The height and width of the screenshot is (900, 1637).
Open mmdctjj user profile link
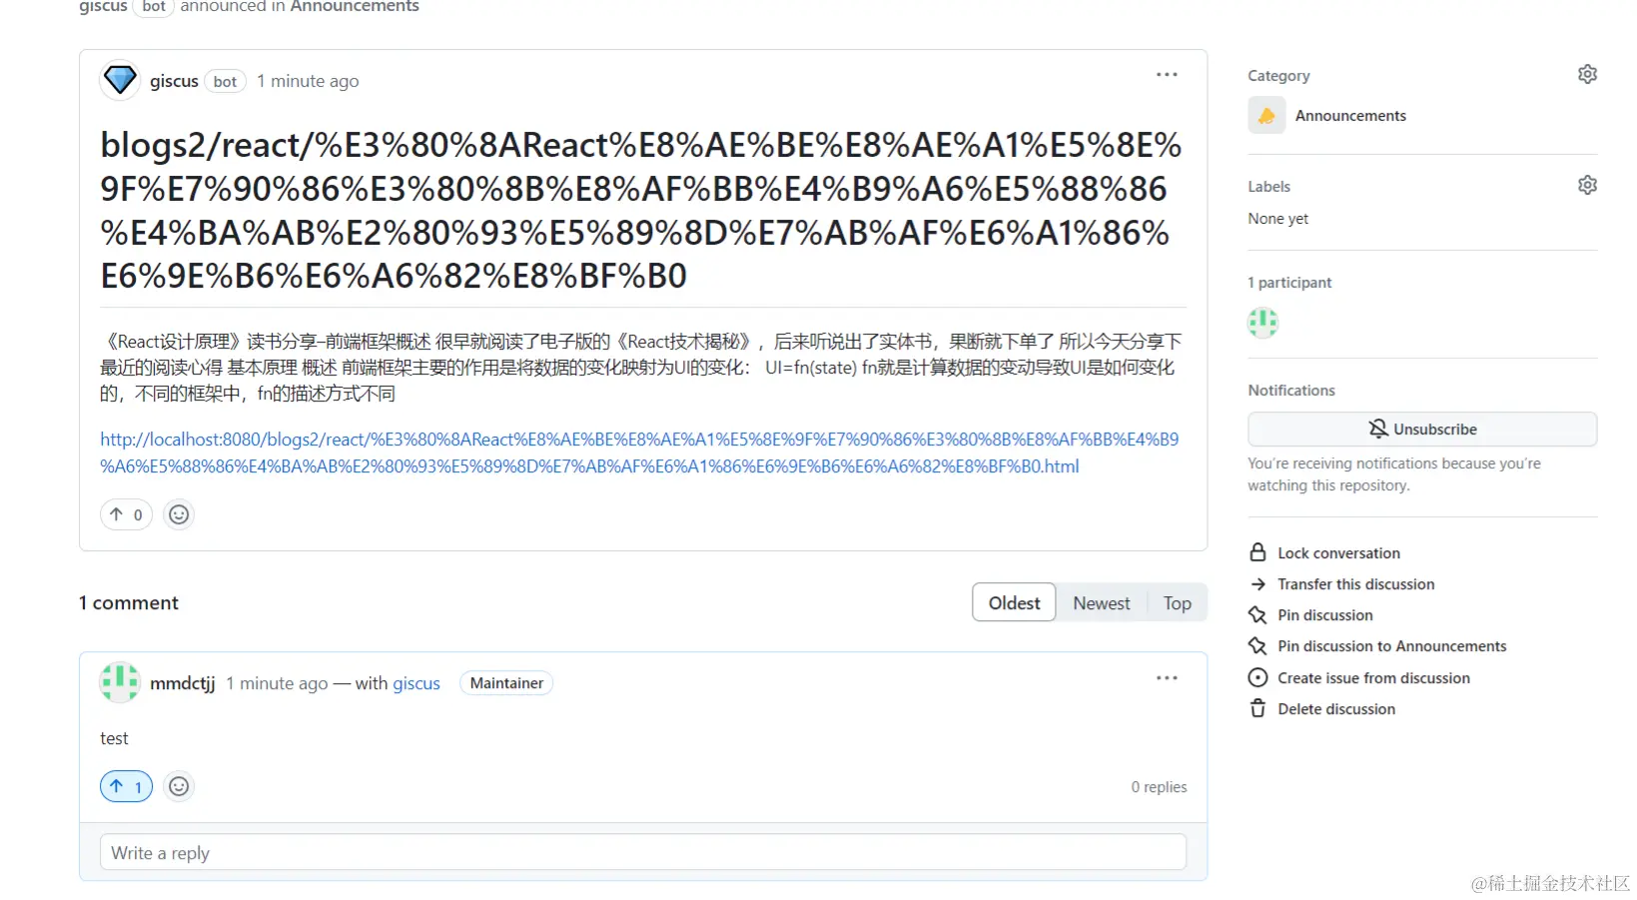(x=182, y=683)
